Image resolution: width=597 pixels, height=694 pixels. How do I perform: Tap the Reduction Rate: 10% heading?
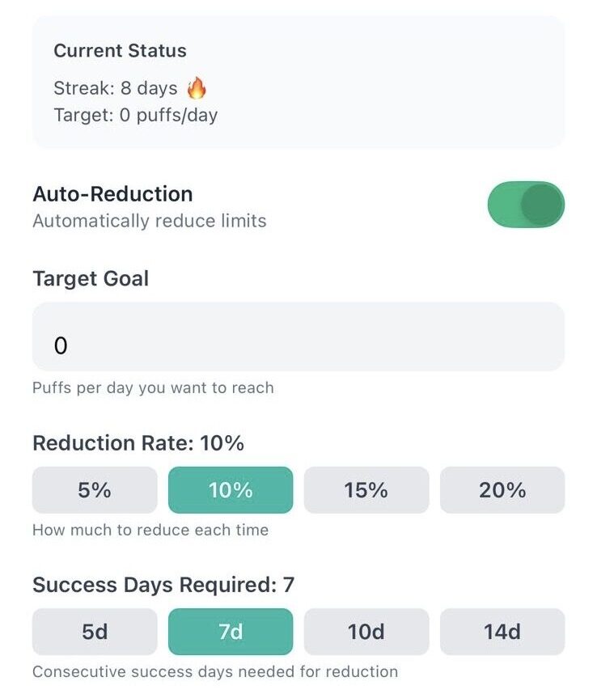pyautogui.click(x=138, y=443)
